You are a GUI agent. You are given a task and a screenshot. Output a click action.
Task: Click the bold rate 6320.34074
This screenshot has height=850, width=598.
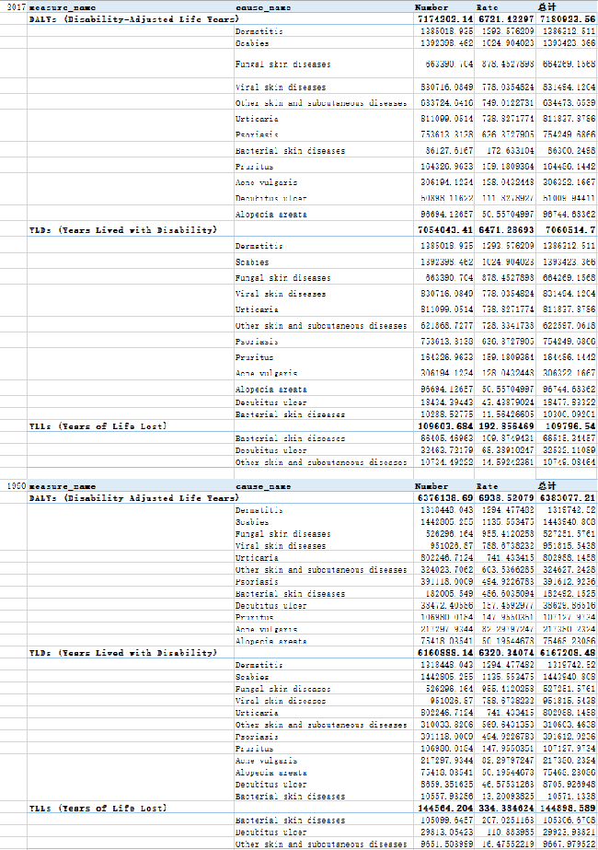(506, 653)
